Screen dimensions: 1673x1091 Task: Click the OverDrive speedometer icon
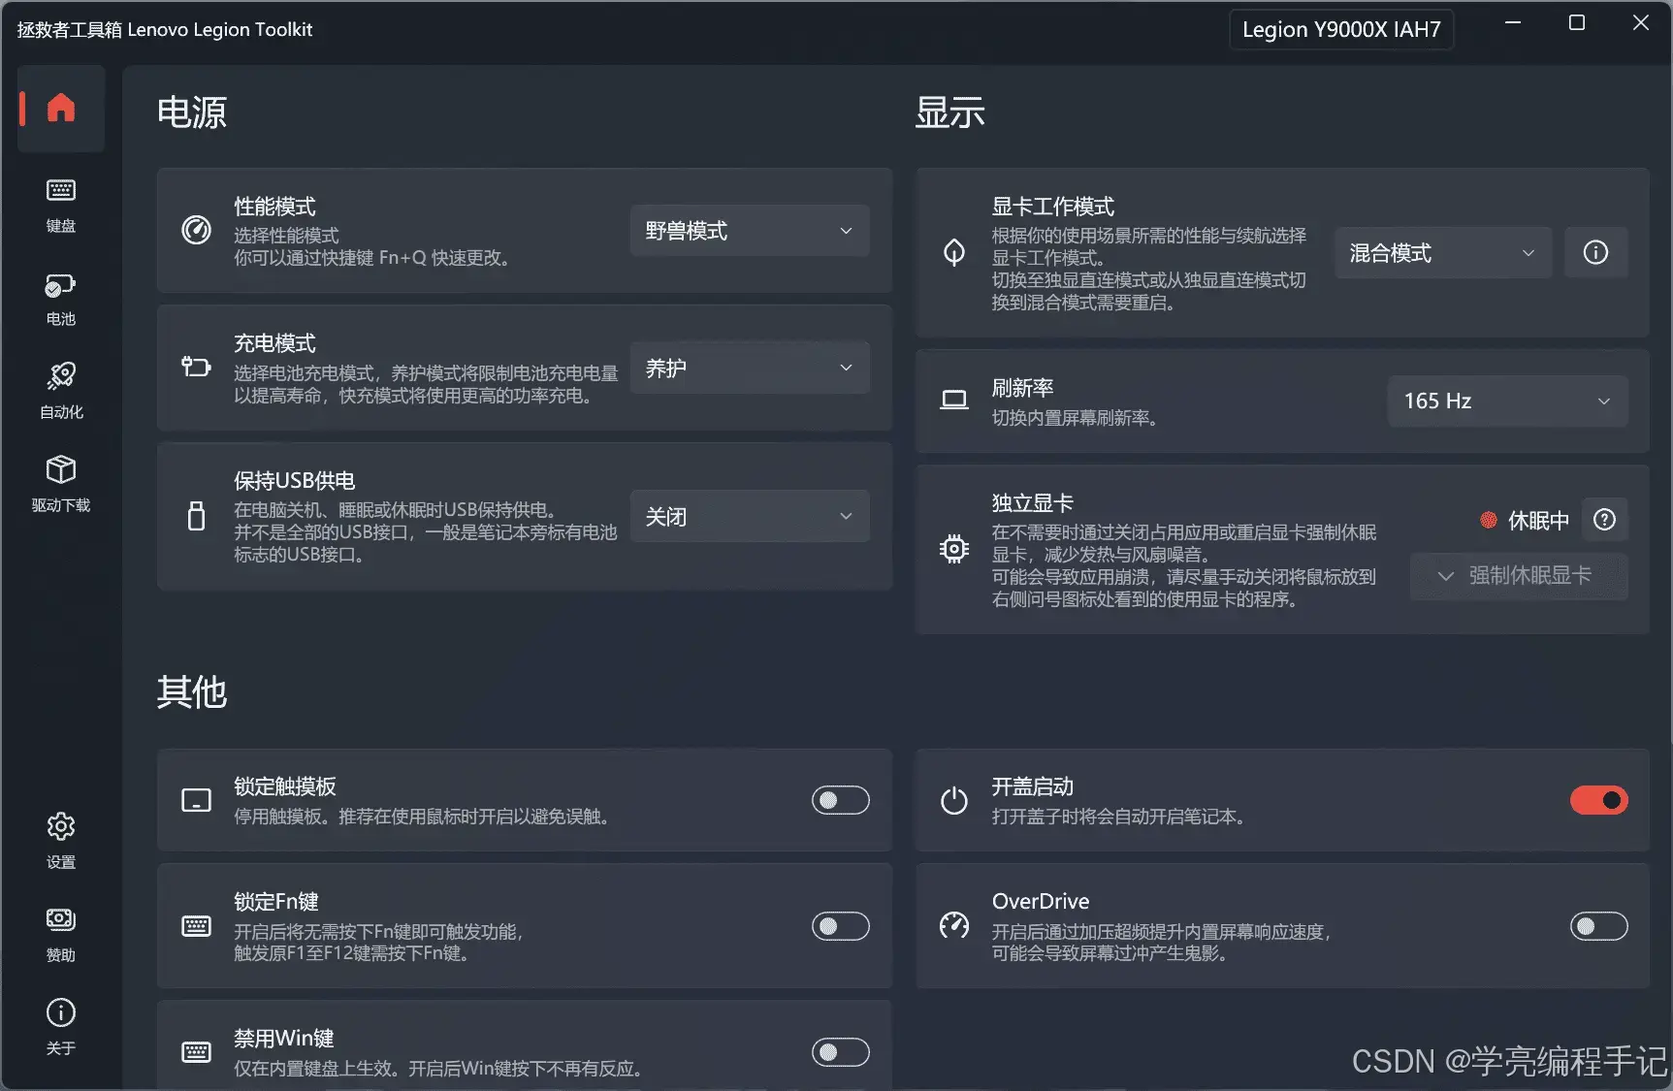[x=954, y=926]
